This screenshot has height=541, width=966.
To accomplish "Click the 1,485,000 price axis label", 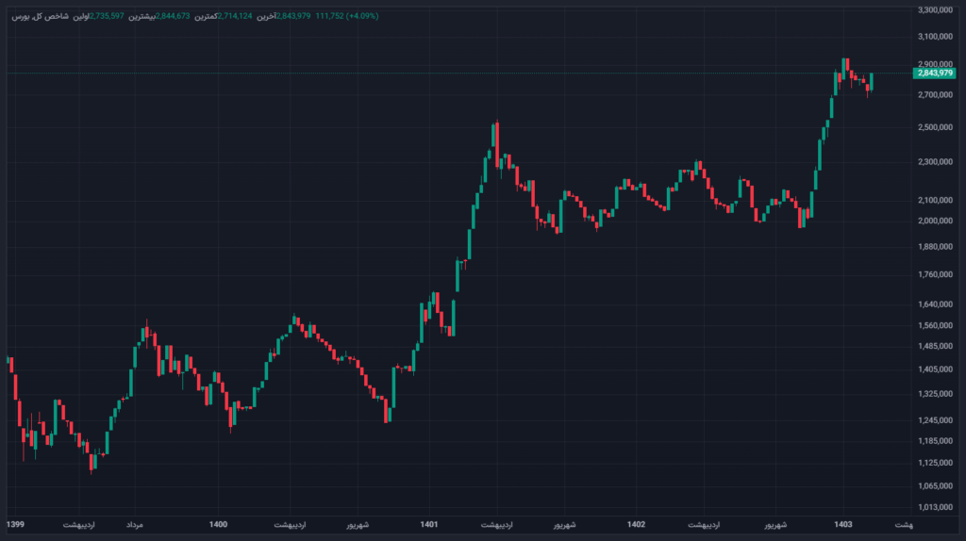I will [935, 347].
